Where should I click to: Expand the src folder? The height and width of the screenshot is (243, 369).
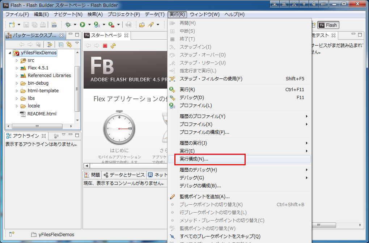17,60
